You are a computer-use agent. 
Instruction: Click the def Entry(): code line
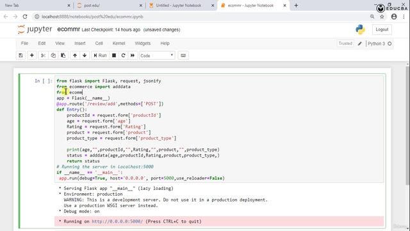[72, 110]
